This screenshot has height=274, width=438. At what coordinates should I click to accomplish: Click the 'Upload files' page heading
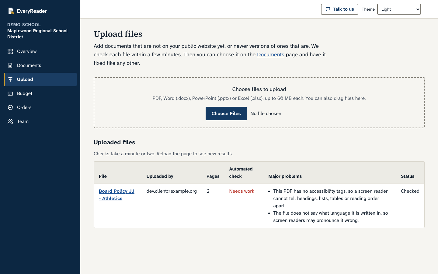pyautogui.click(x=118, y=34)
